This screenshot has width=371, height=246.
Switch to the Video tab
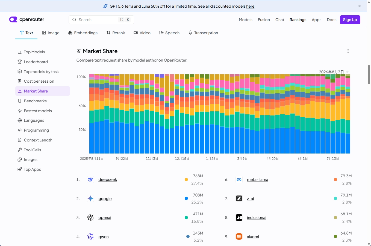tap(142, 33)
